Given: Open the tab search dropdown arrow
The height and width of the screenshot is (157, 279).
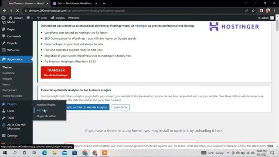Looking at the screenshot, I should (246, 3).
